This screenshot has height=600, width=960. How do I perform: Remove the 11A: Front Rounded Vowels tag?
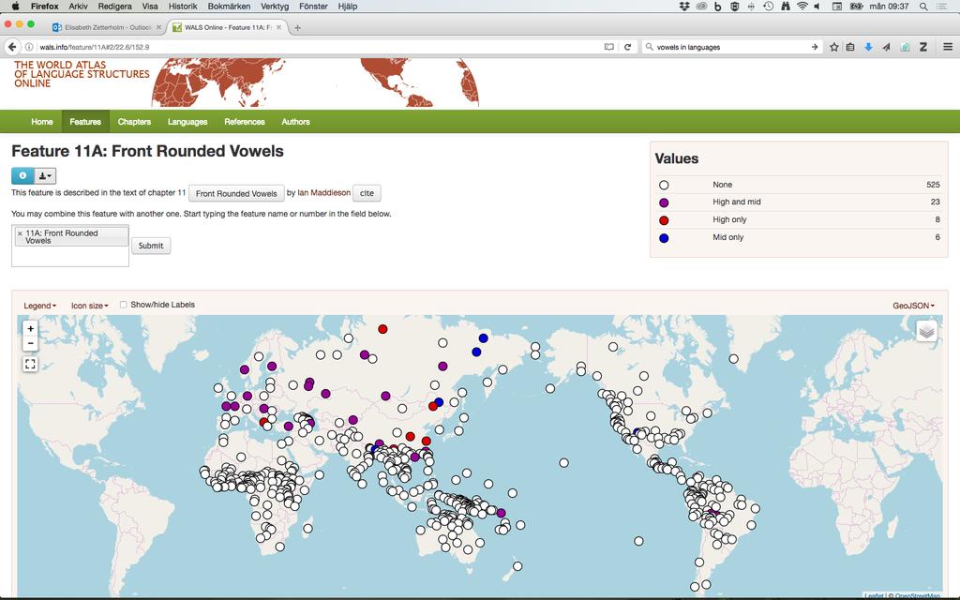click(x=21, y=233)
